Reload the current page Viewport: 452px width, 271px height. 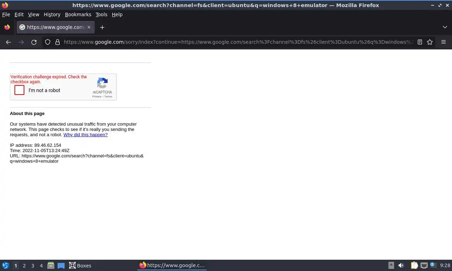point(34,42)
